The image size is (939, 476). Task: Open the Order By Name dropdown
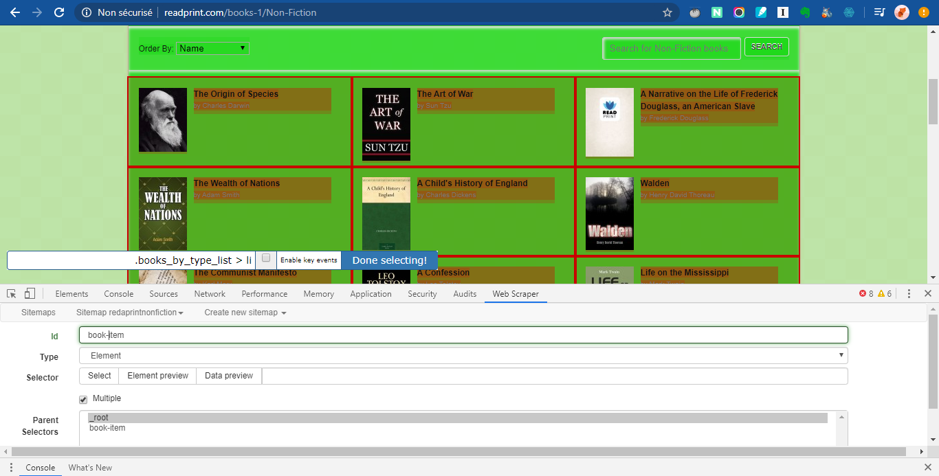pyautogui.click(x=212, y=48)
